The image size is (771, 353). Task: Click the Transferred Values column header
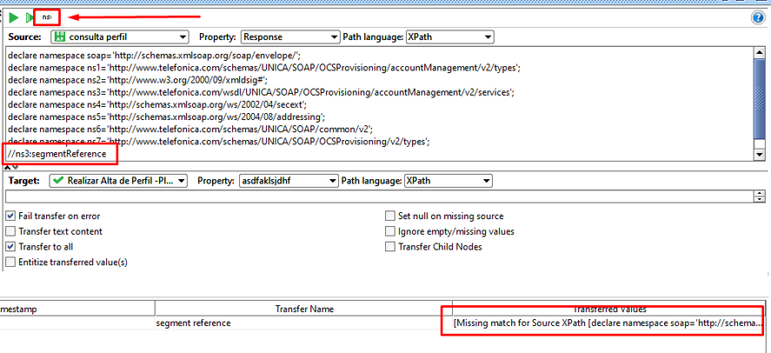[x=609, y=309]
